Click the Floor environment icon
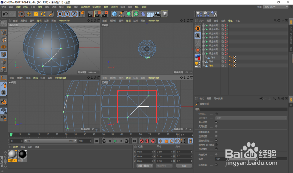 click(x=150, y=14)
